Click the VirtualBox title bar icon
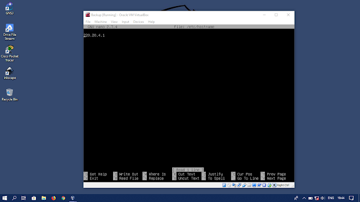 [x=88, y=15]
